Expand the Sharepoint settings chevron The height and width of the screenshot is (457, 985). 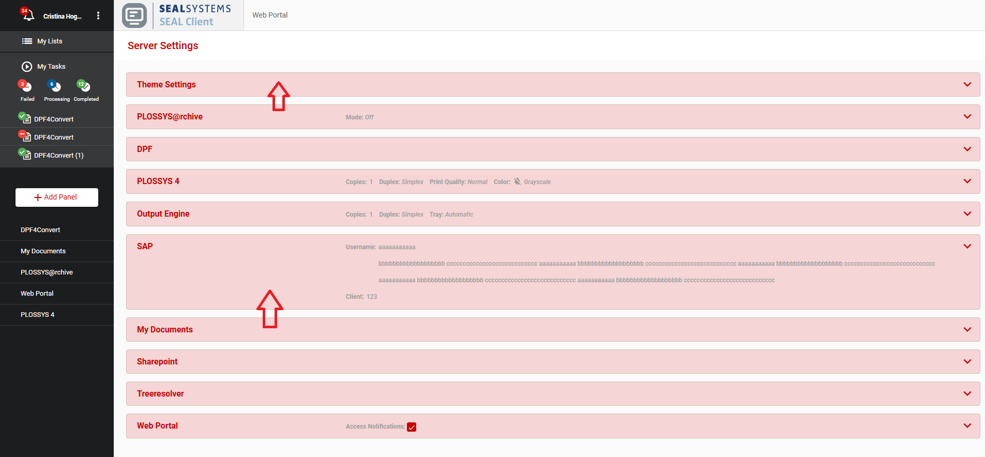967,362
